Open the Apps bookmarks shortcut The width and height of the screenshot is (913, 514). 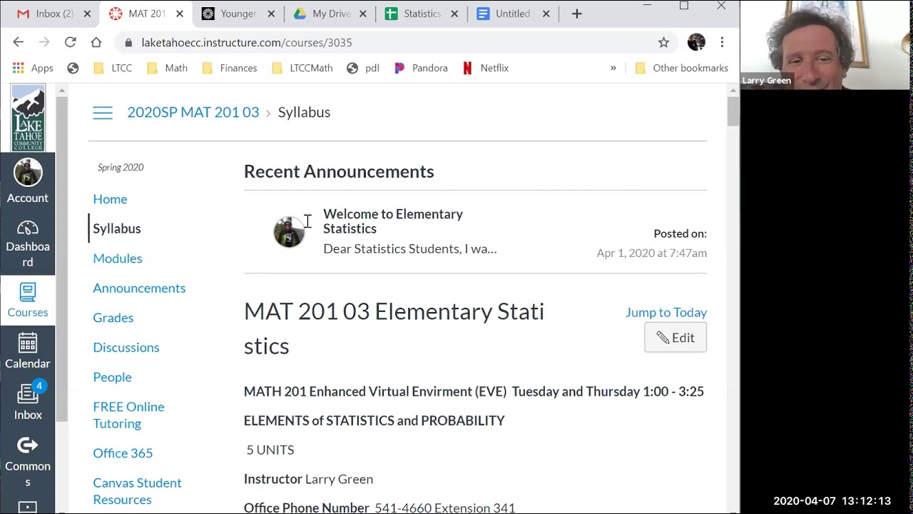(x=33, y=68)
